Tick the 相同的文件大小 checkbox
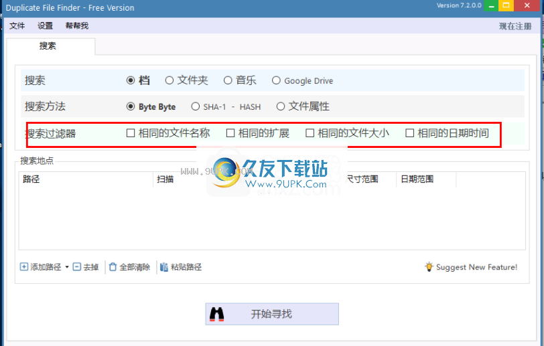This screenshot has height=346, width=544. [310, 133]
